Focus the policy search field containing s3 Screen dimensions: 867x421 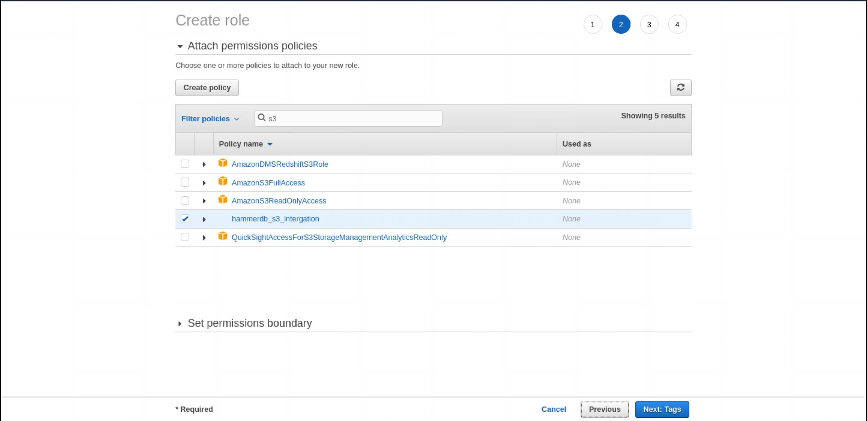coord(353,119)
